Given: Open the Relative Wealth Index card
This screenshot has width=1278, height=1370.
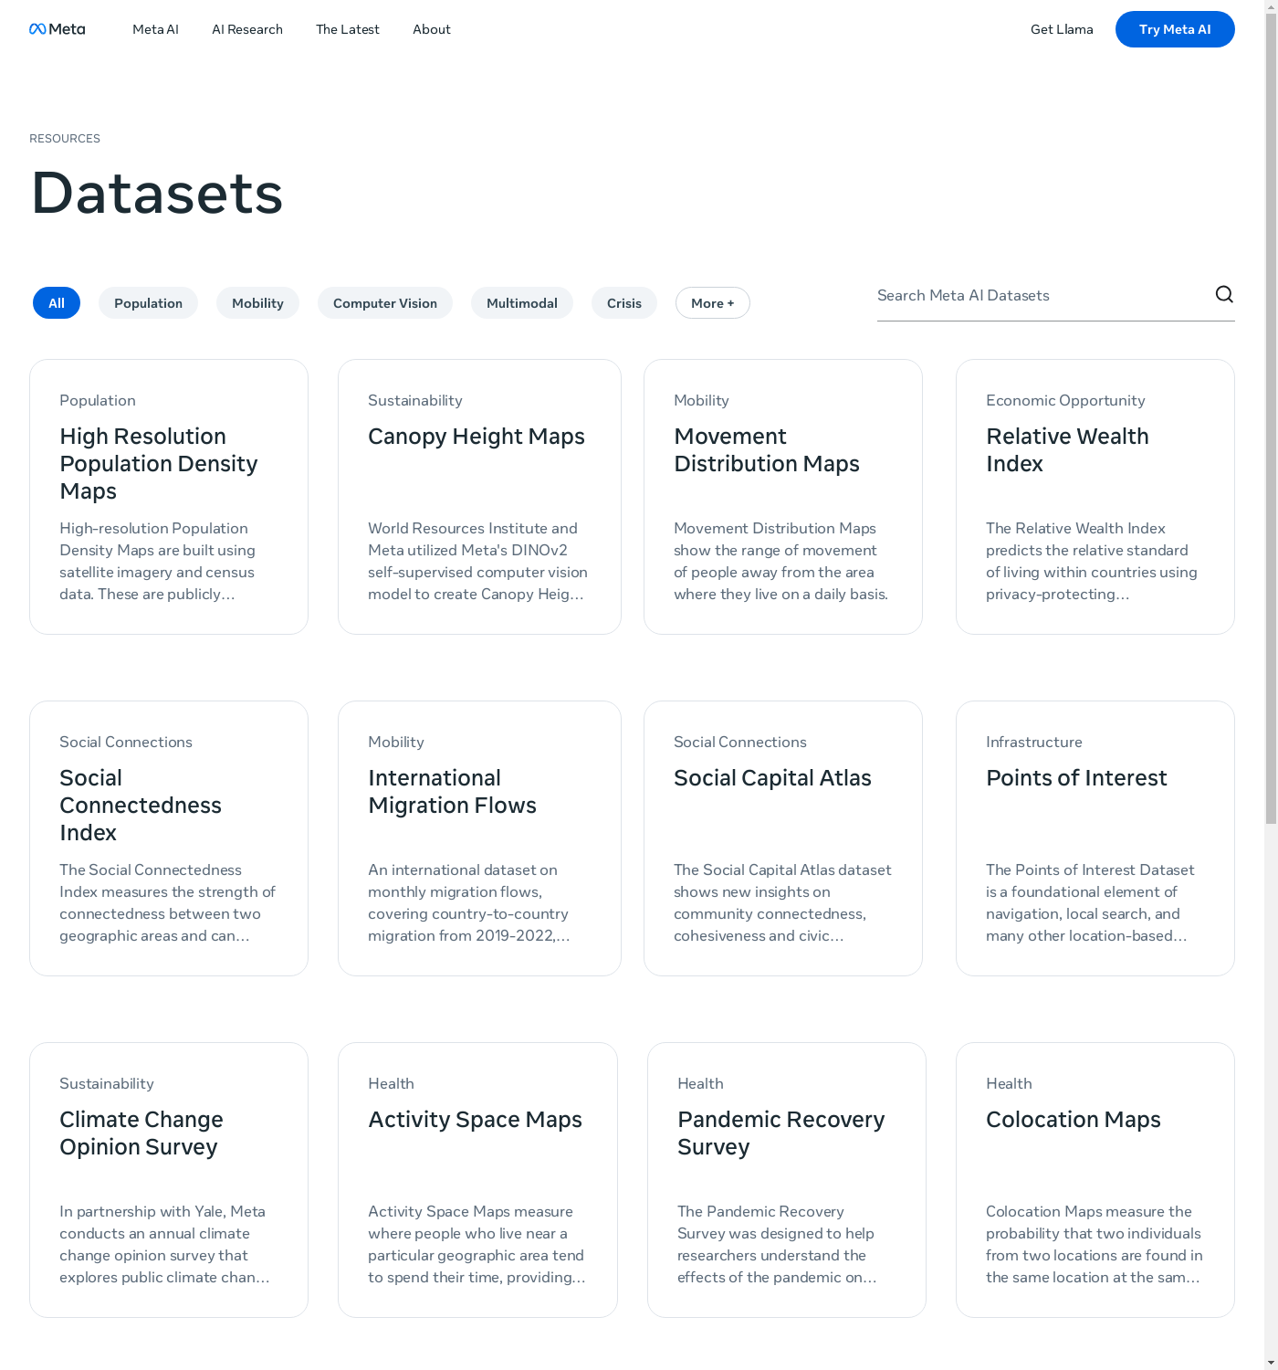Looking at the screenshot, I should point(1095,497).
